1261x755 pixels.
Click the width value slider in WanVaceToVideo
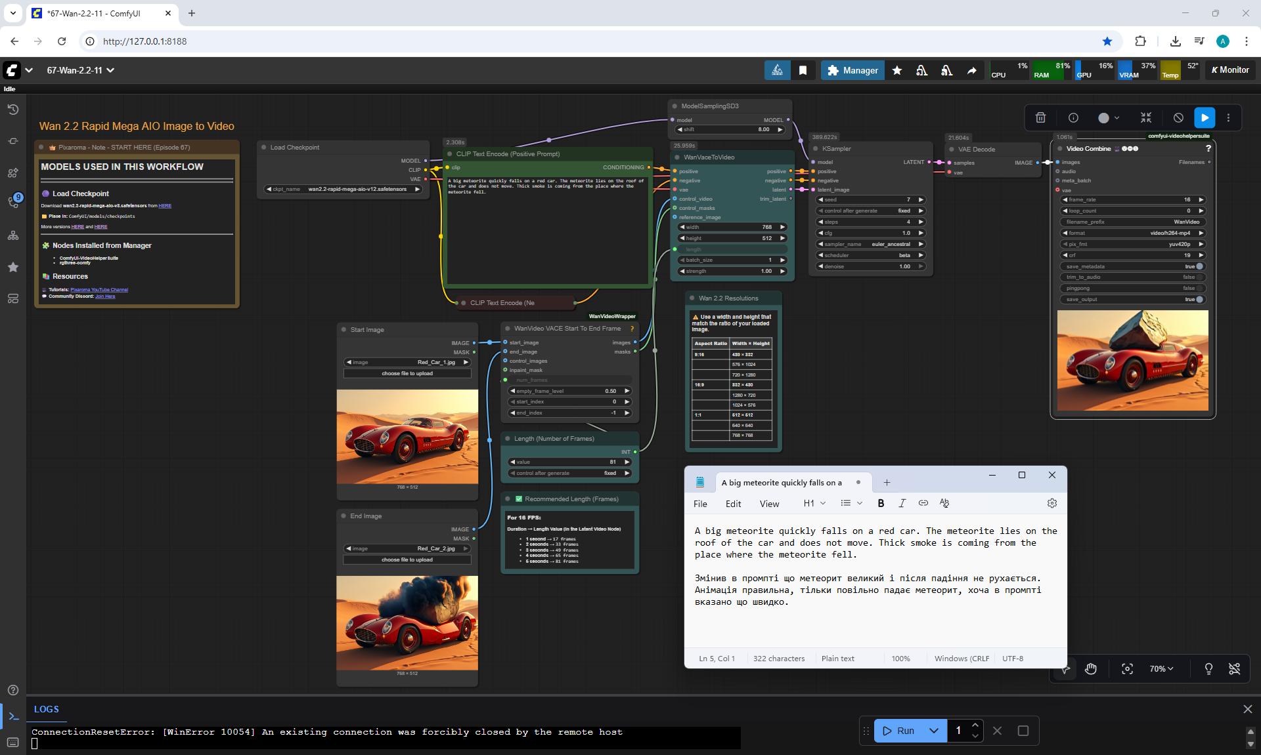pos(732,227)
